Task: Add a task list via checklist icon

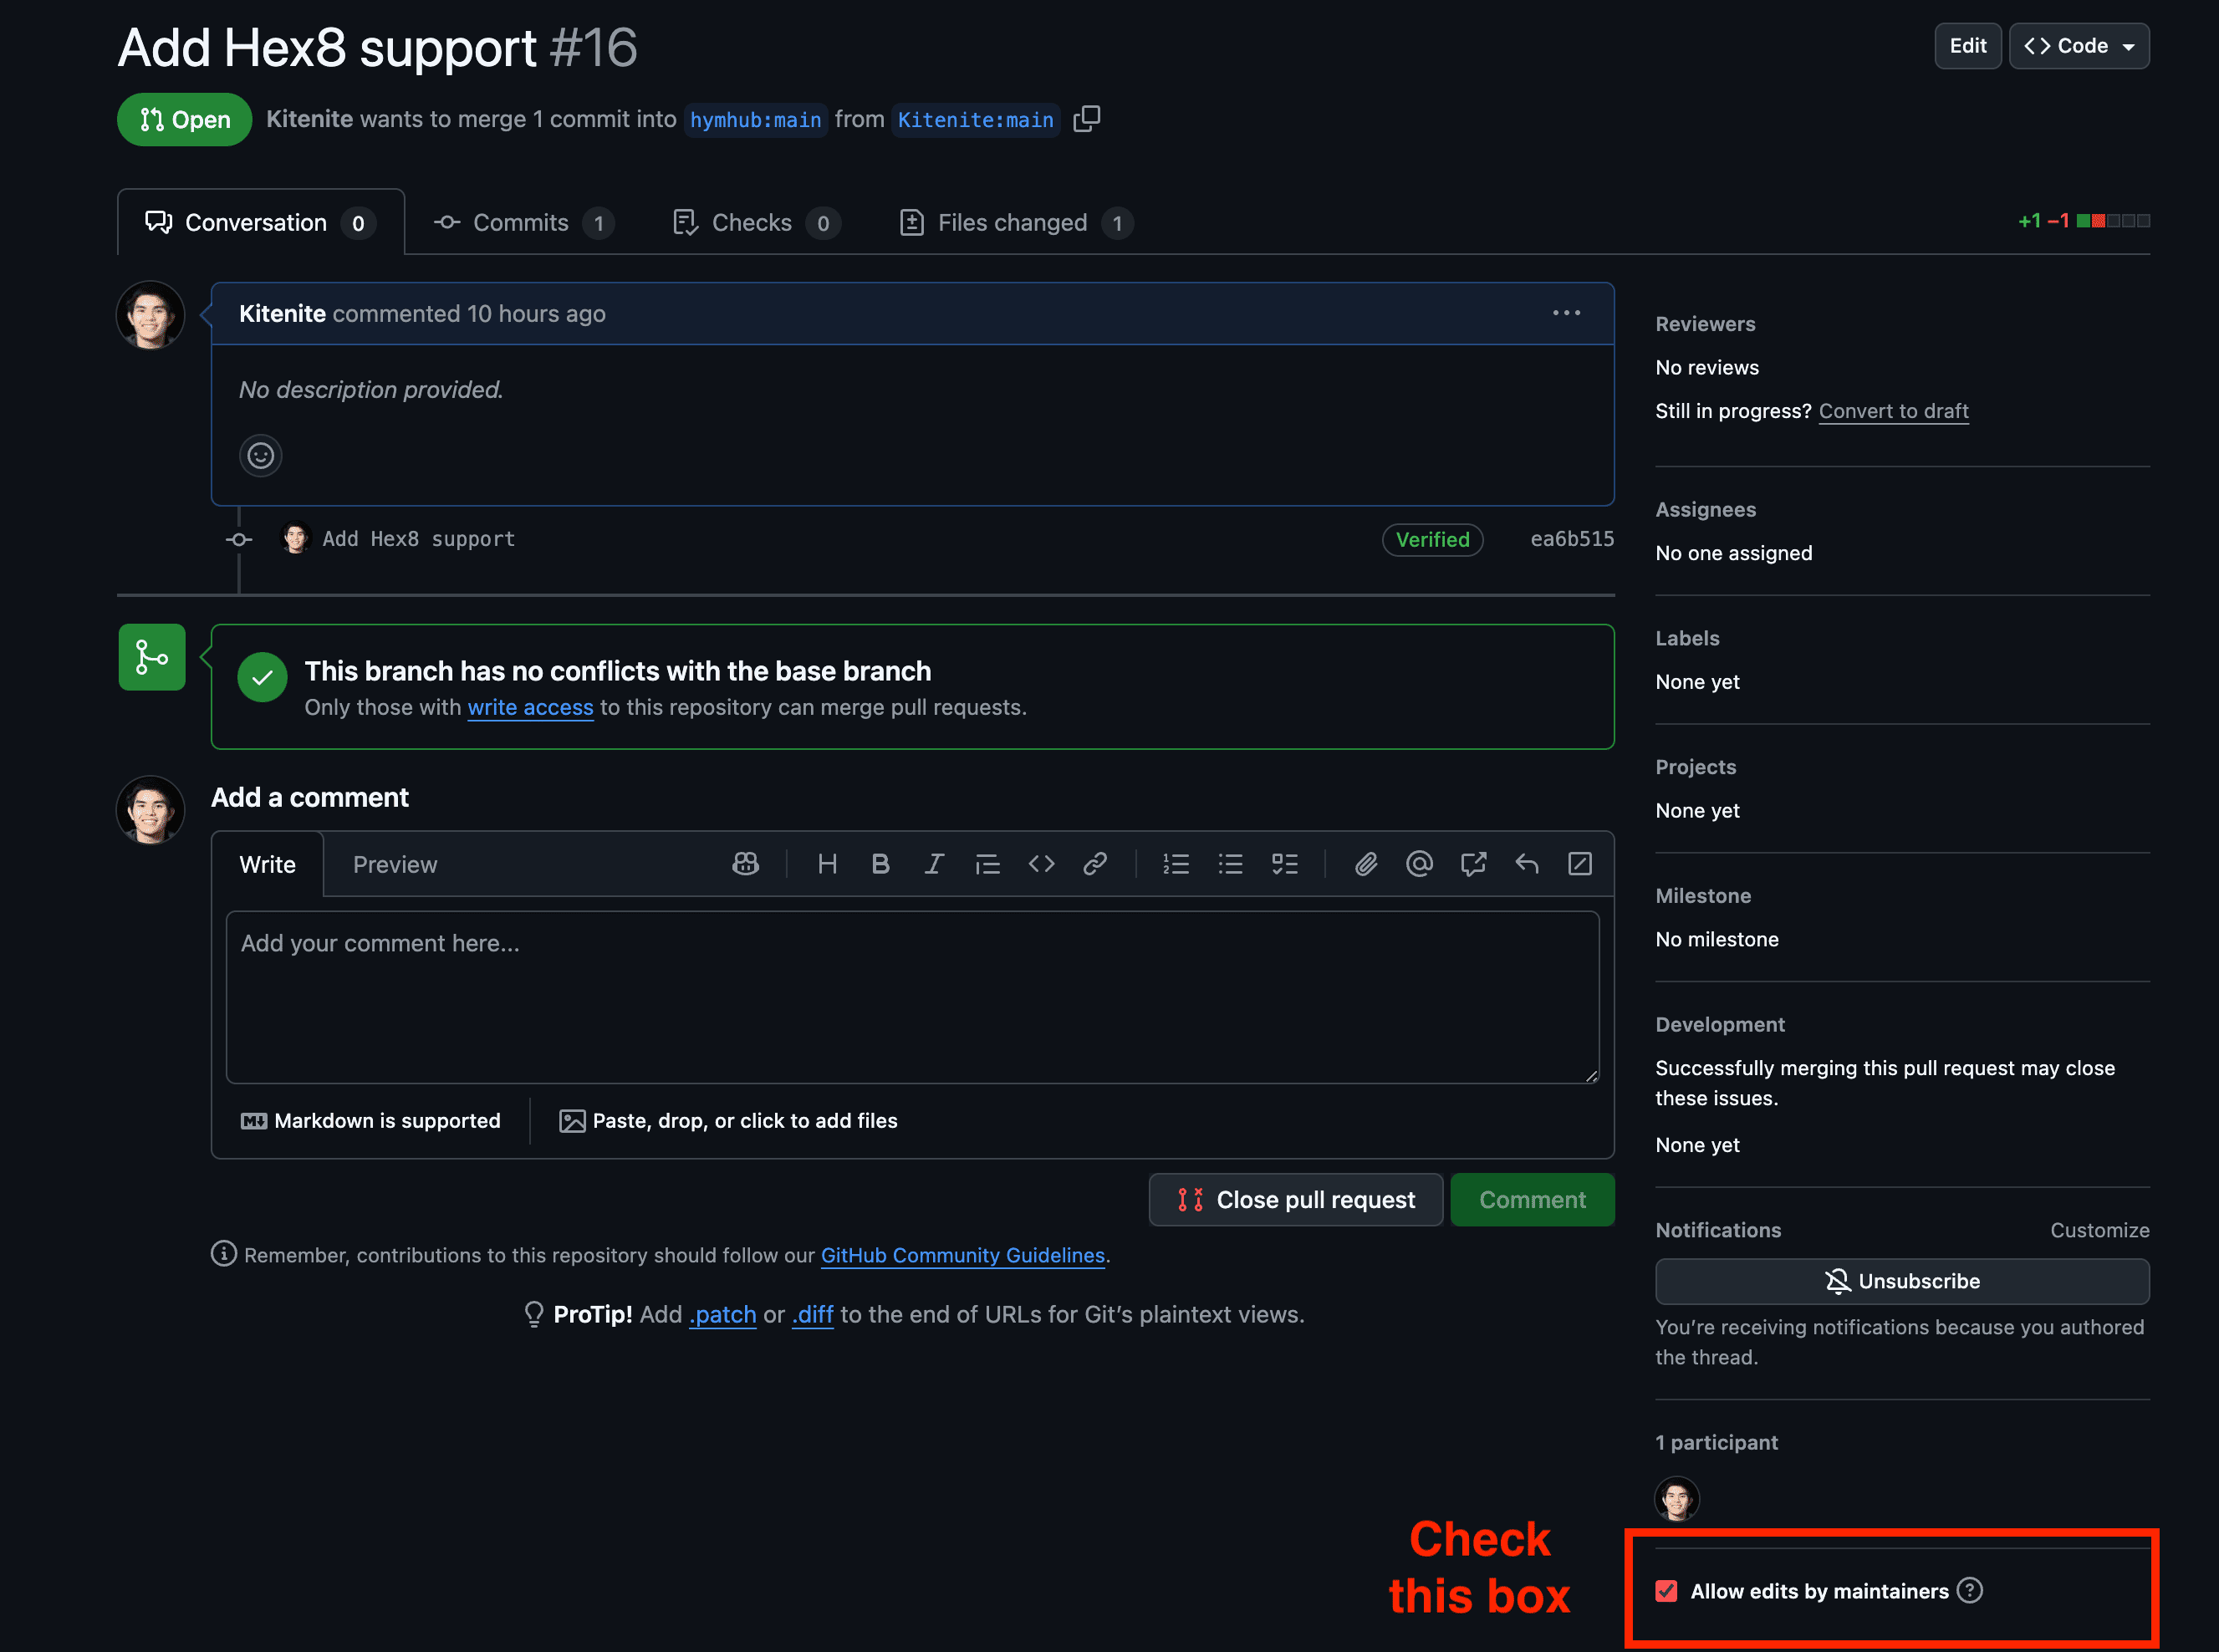Action: (1284, 864)
